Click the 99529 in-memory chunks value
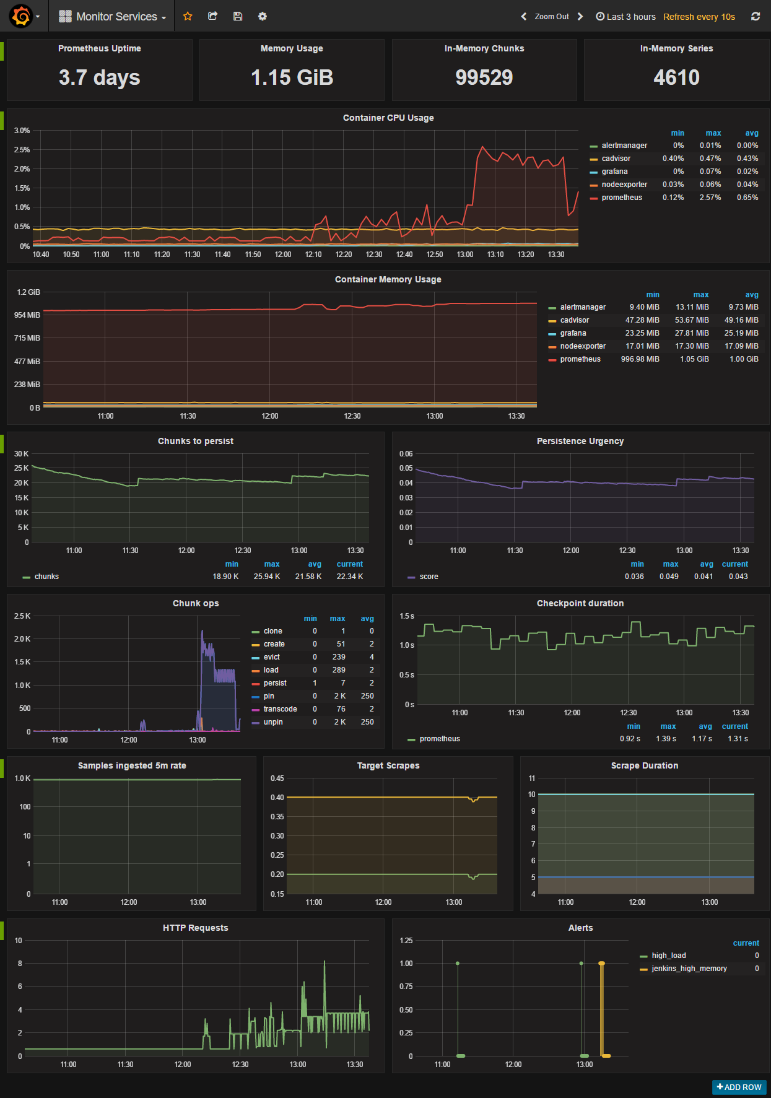 (x=484, y=77)
